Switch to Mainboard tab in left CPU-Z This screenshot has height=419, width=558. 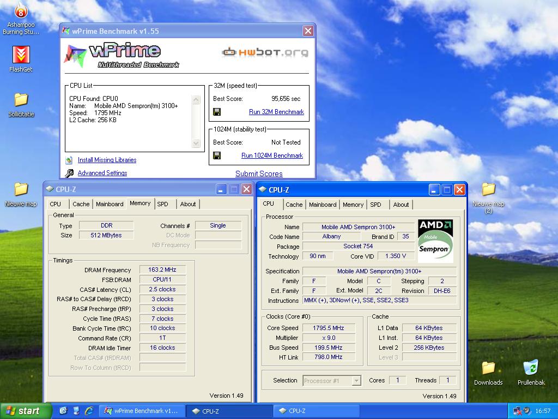pyautogui.click(x=110, y=204)
